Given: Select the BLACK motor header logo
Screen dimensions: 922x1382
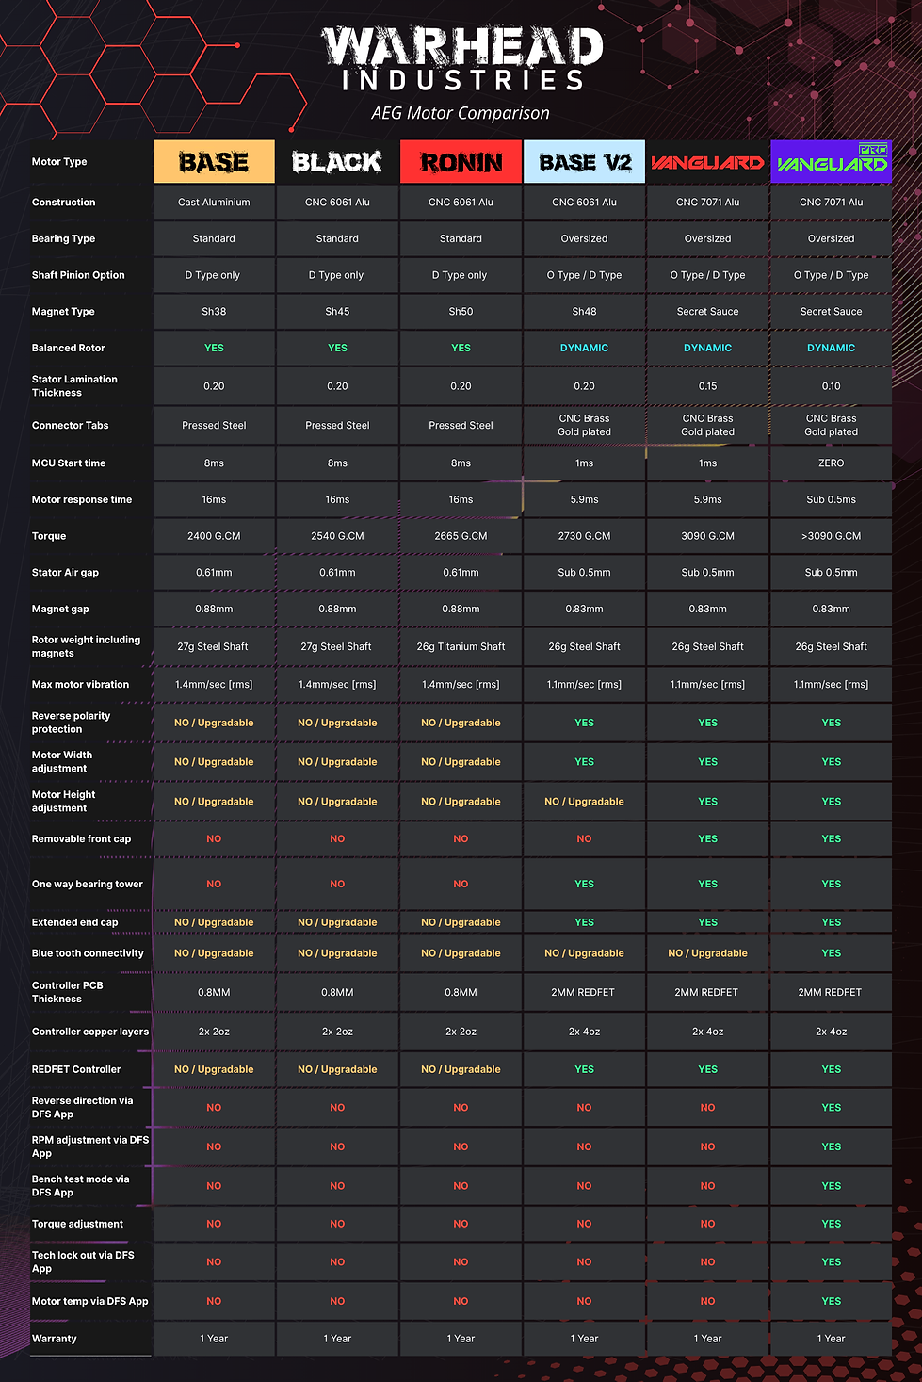Looking at the screenshot, I should 337,162.
